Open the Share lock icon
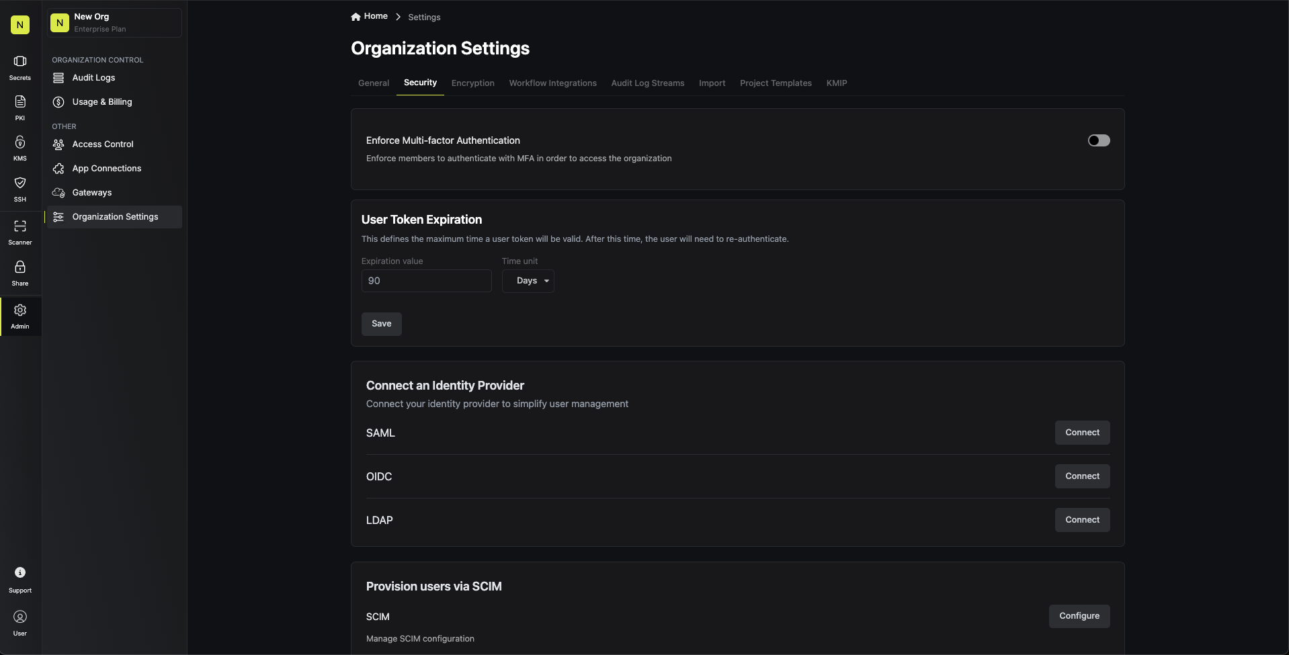Viewport: 1289px width, 655px height. (20, 267)
